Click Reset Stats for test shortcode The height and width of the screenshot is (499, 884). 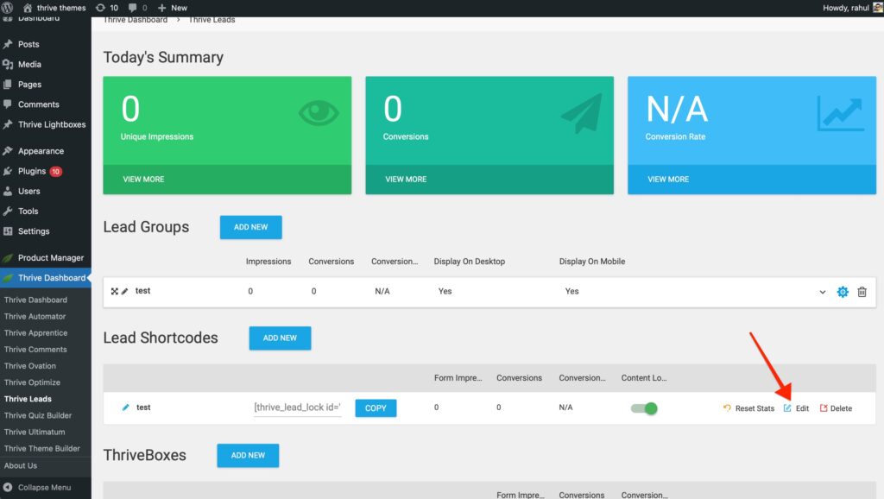coord(748,408)
